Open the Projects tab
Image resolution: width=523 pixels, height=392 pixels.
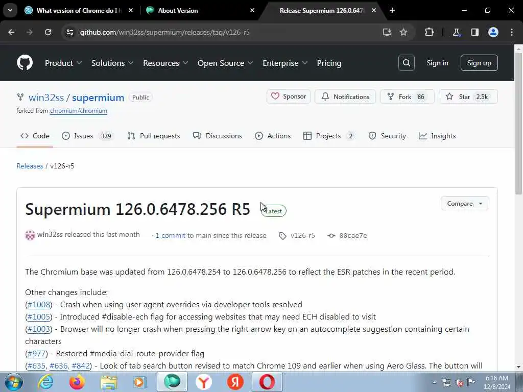[x=329, y=136]
